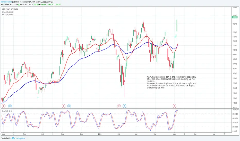The image size is (240, 141).
Task: Click the 170.00 price axis label
Action: pos(235,50)
